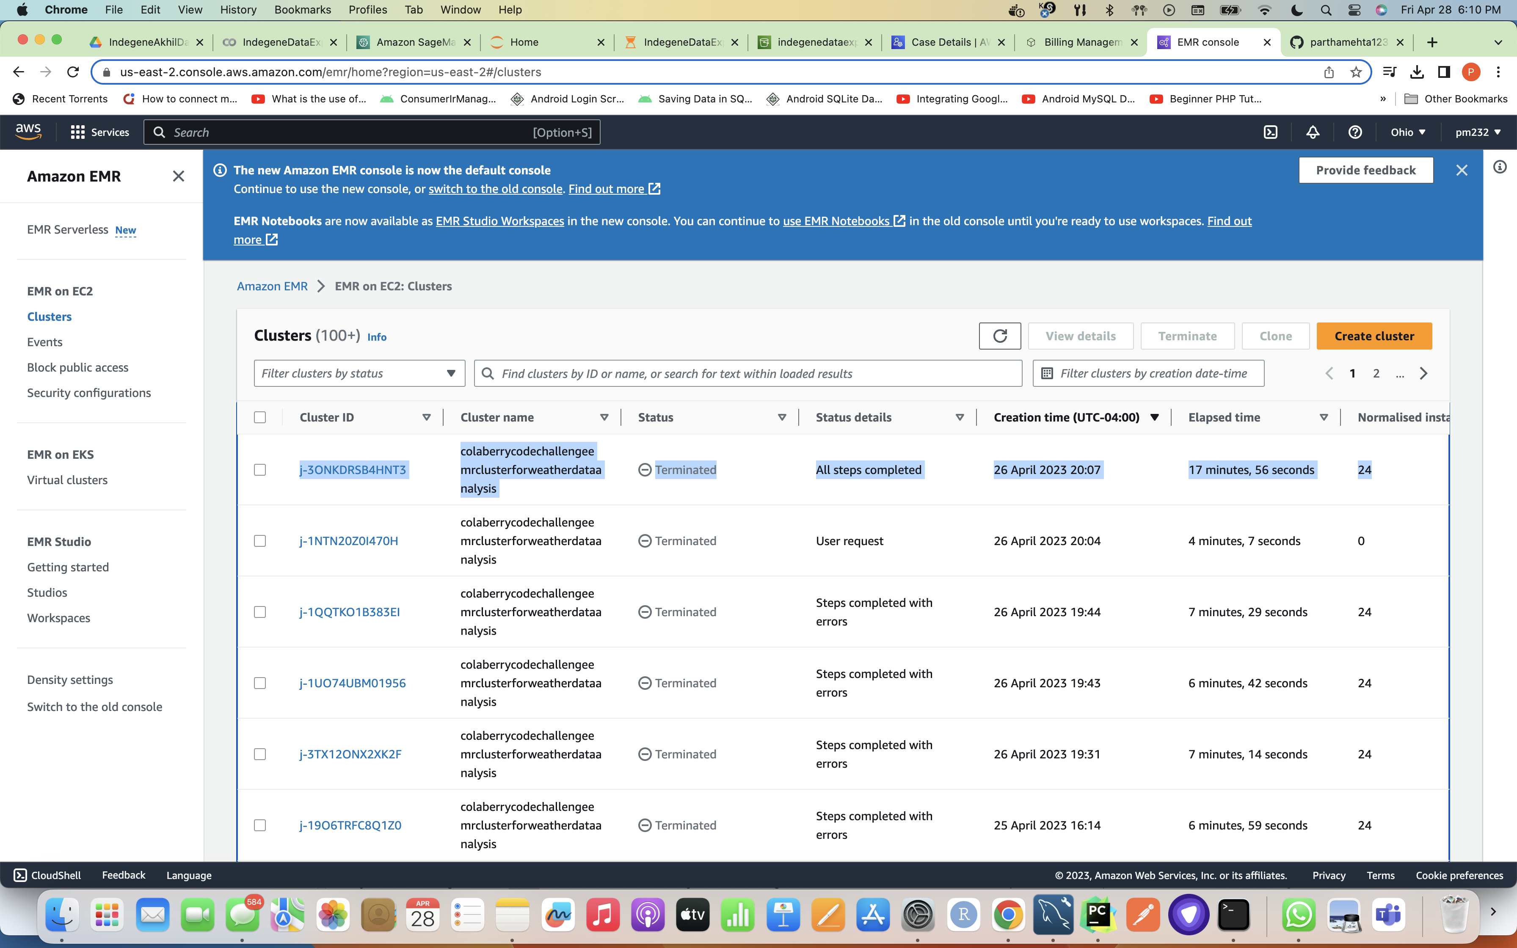Viewport: 1517px width, 948px height.
Task: Click the refresh clusters icon button
Action: tap(999, 336)
